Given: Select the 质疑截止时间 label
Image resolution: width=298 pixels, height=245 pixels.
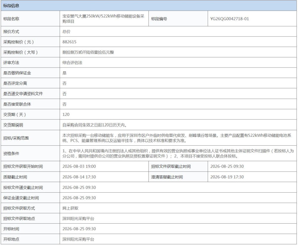Looking at the screenshot, I should [15, 177].
